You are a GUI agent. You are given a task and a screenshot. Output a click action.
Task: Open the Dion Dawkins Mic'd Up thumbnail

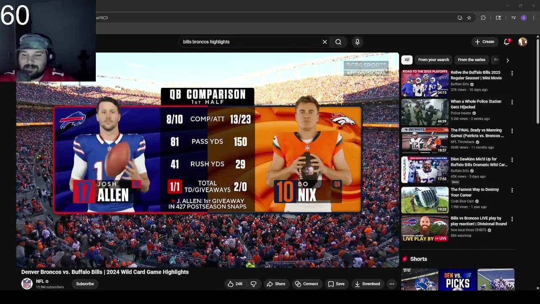coord(425,170)
